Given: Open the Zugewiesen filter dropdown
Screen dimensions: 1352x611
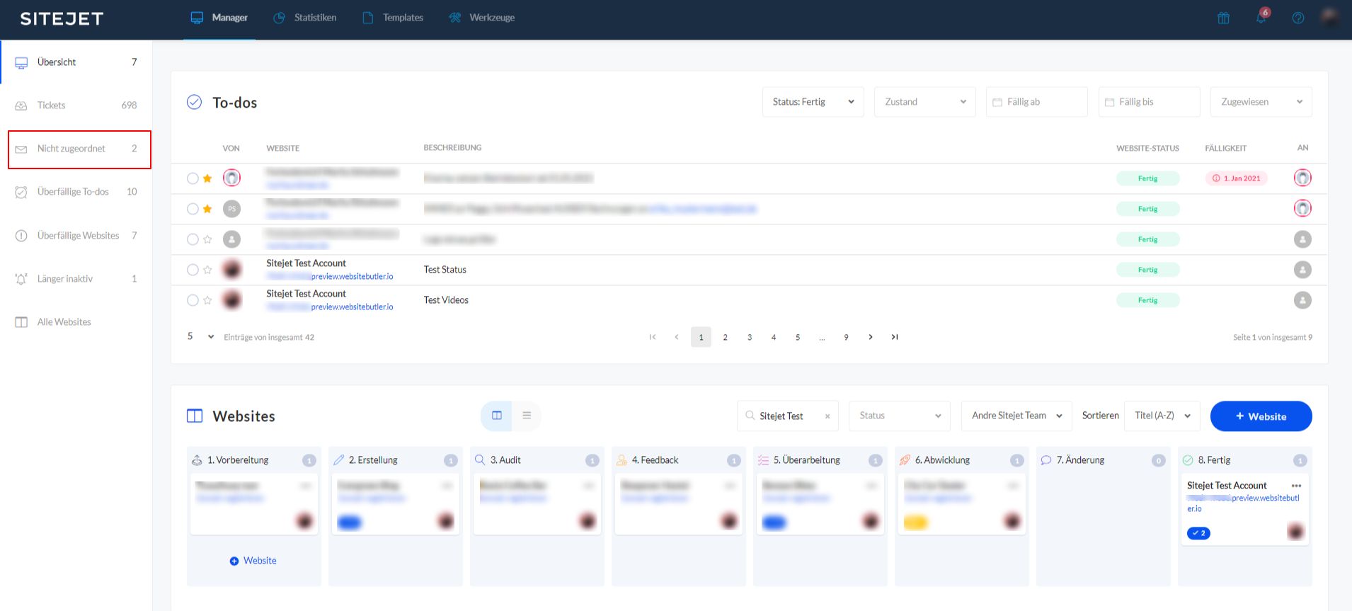Looking at the screenshot, I should 1261,102.
